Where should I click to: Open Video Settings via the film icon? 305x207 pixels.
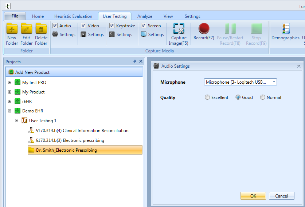coord(83,34)
